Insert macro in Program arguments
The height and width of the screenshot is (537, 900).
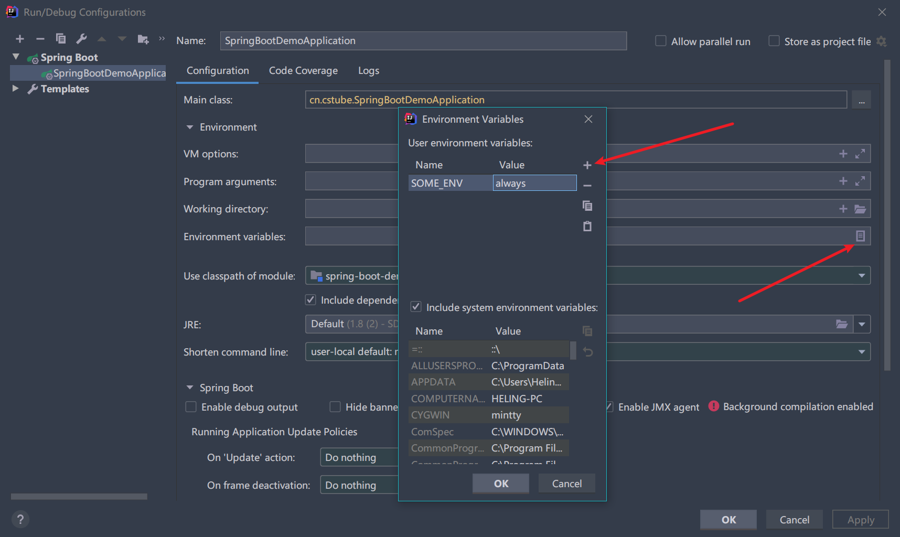(843, 181)
